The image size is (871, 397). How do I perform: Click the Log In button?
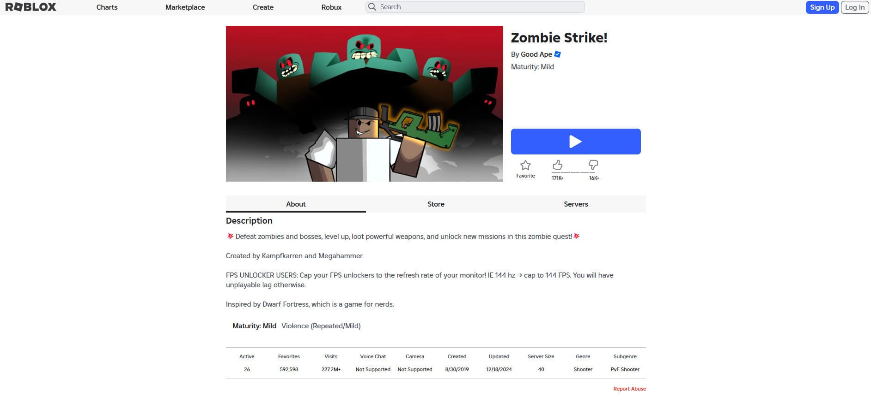point(855,7)
